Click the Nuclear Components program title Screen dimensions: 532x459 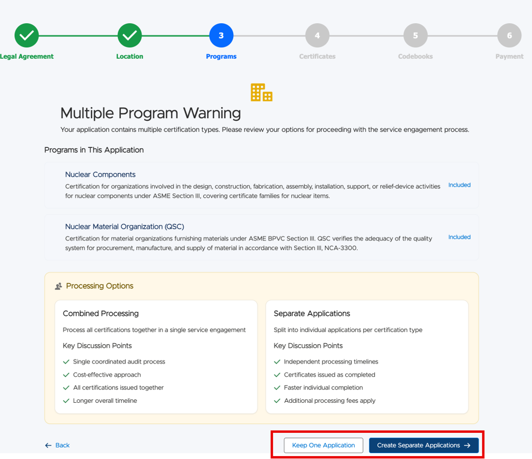coord(100,175)
